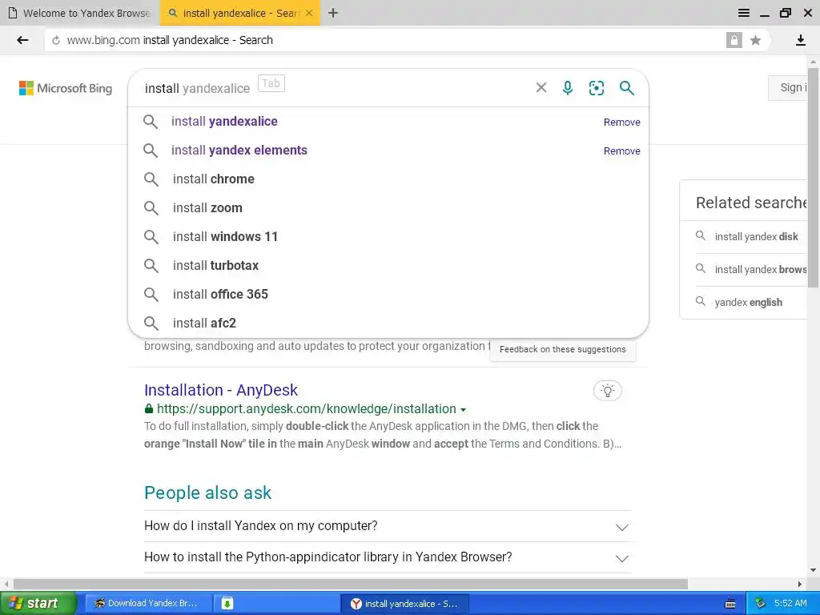Open the Installation - AnyDesk result

(221, 390)
